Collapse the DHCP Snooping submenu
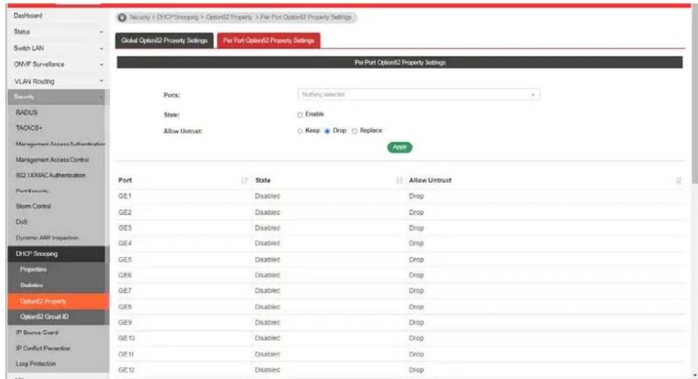698x379 pixels. point(57,254)
